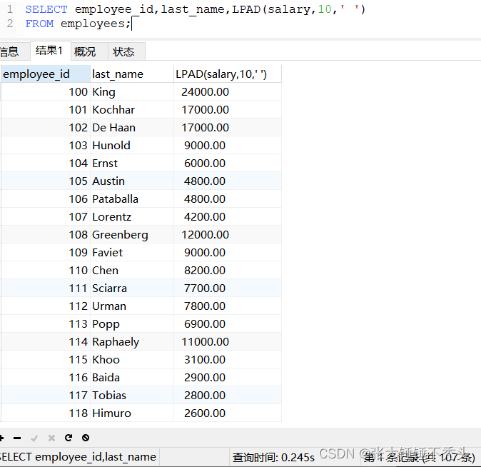This screenshot has width=481, height=467.
Task: Select the Khoo cell
Action: coord(132,360)
